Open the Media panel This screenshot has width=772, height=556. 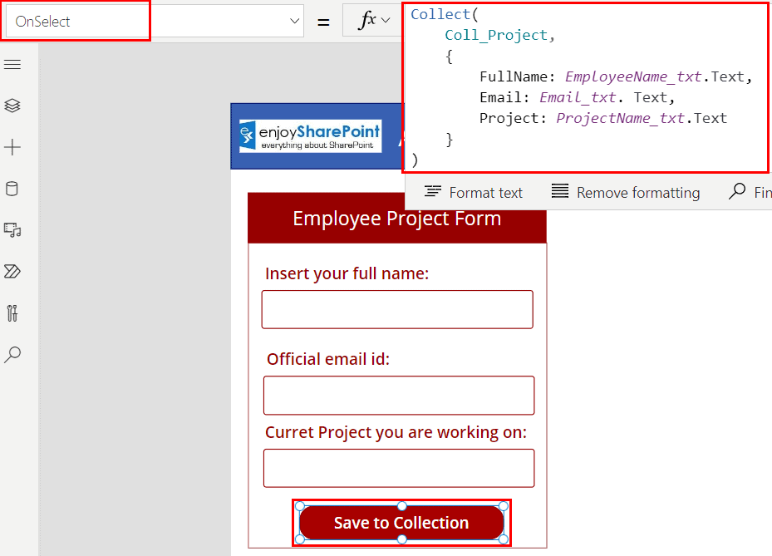click(x=12, y=230)
